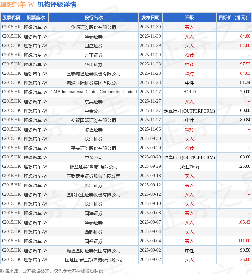
Task: Click 国证国际证券(香港)有限公司 cell
Action: coord(93,260)
